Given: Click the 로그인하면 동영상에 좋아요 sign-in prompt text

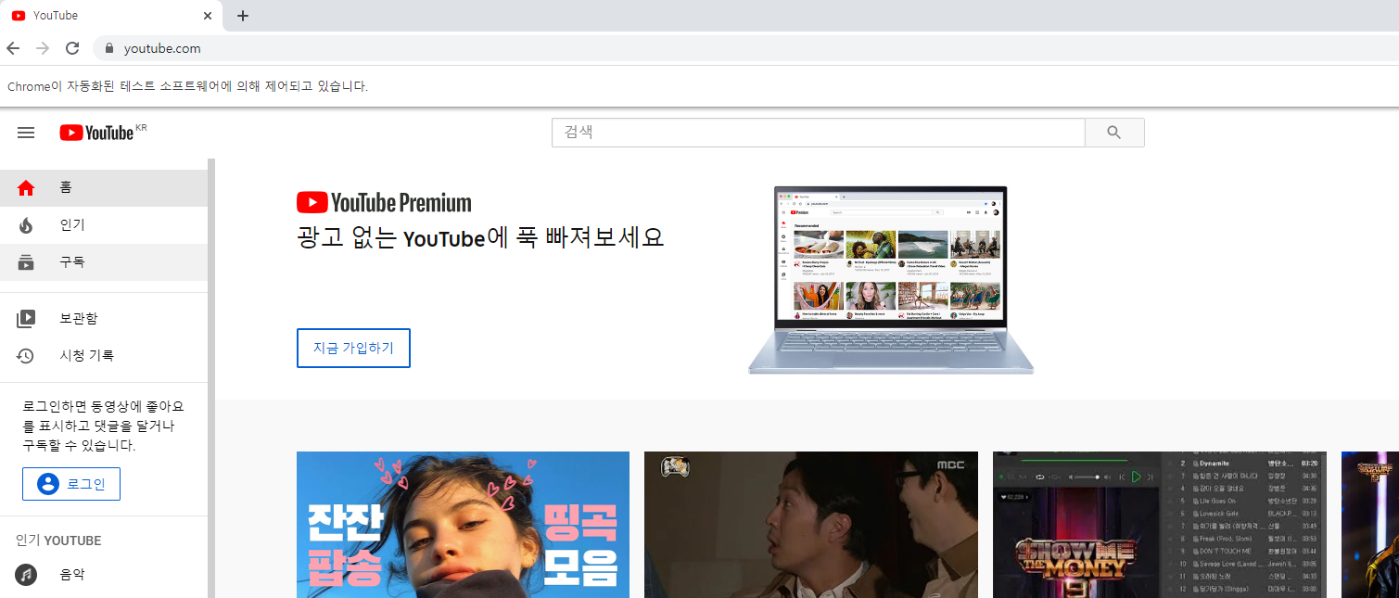Looking at the screenshot, I should point(103,426).
